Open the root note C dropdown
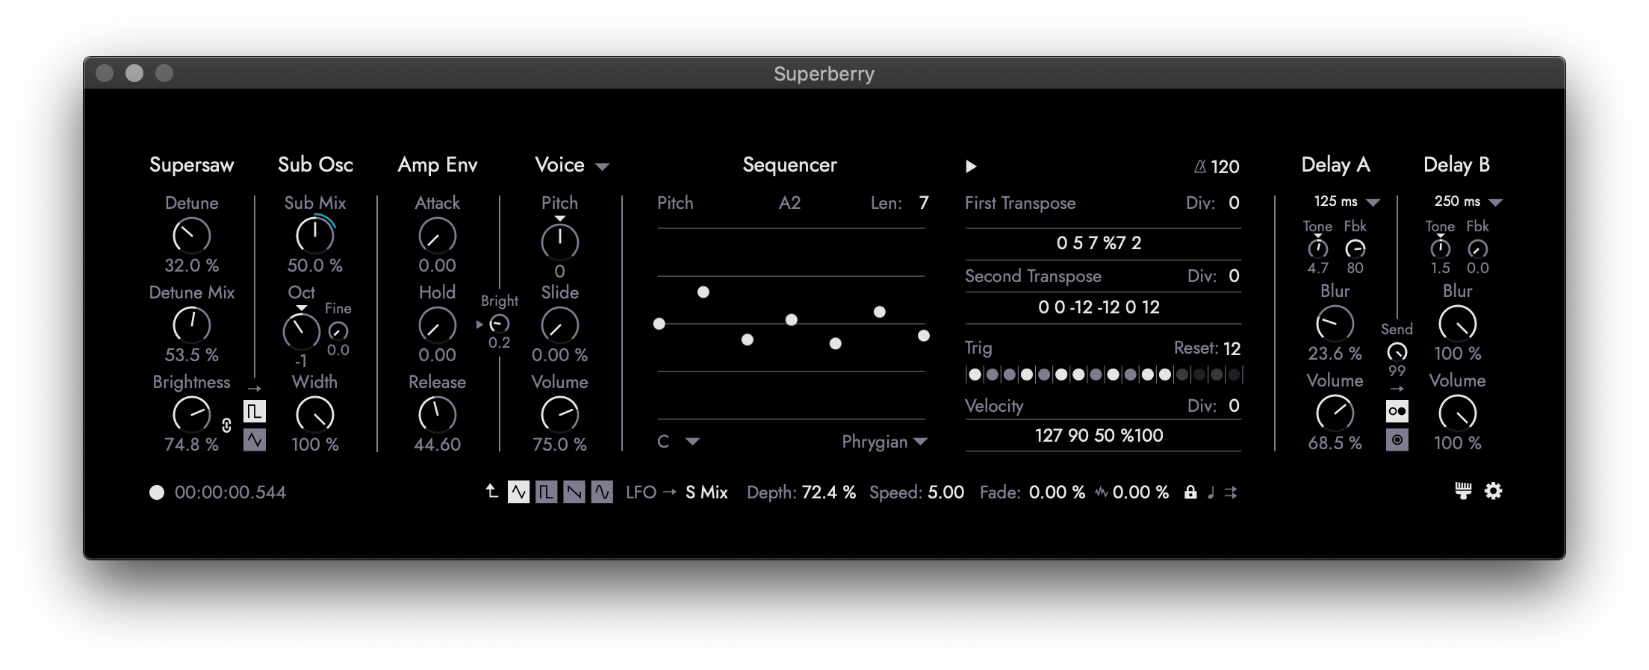1649x670 pixels. pos(692,442)
